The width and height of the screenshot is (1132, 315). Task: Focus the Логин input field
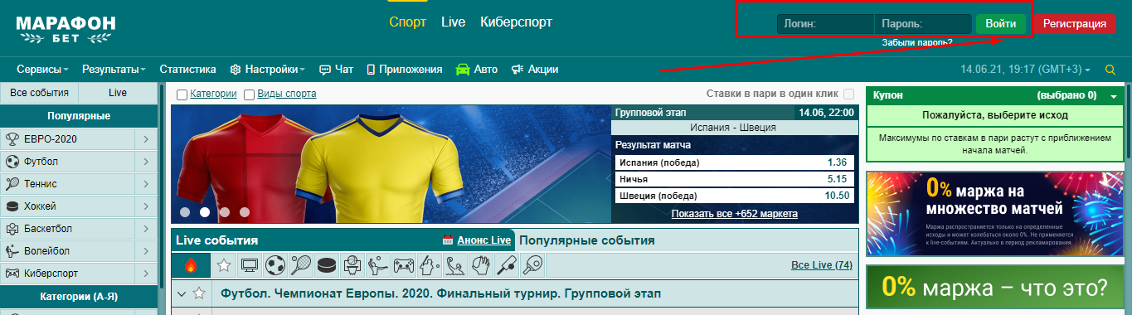[825, 24]
